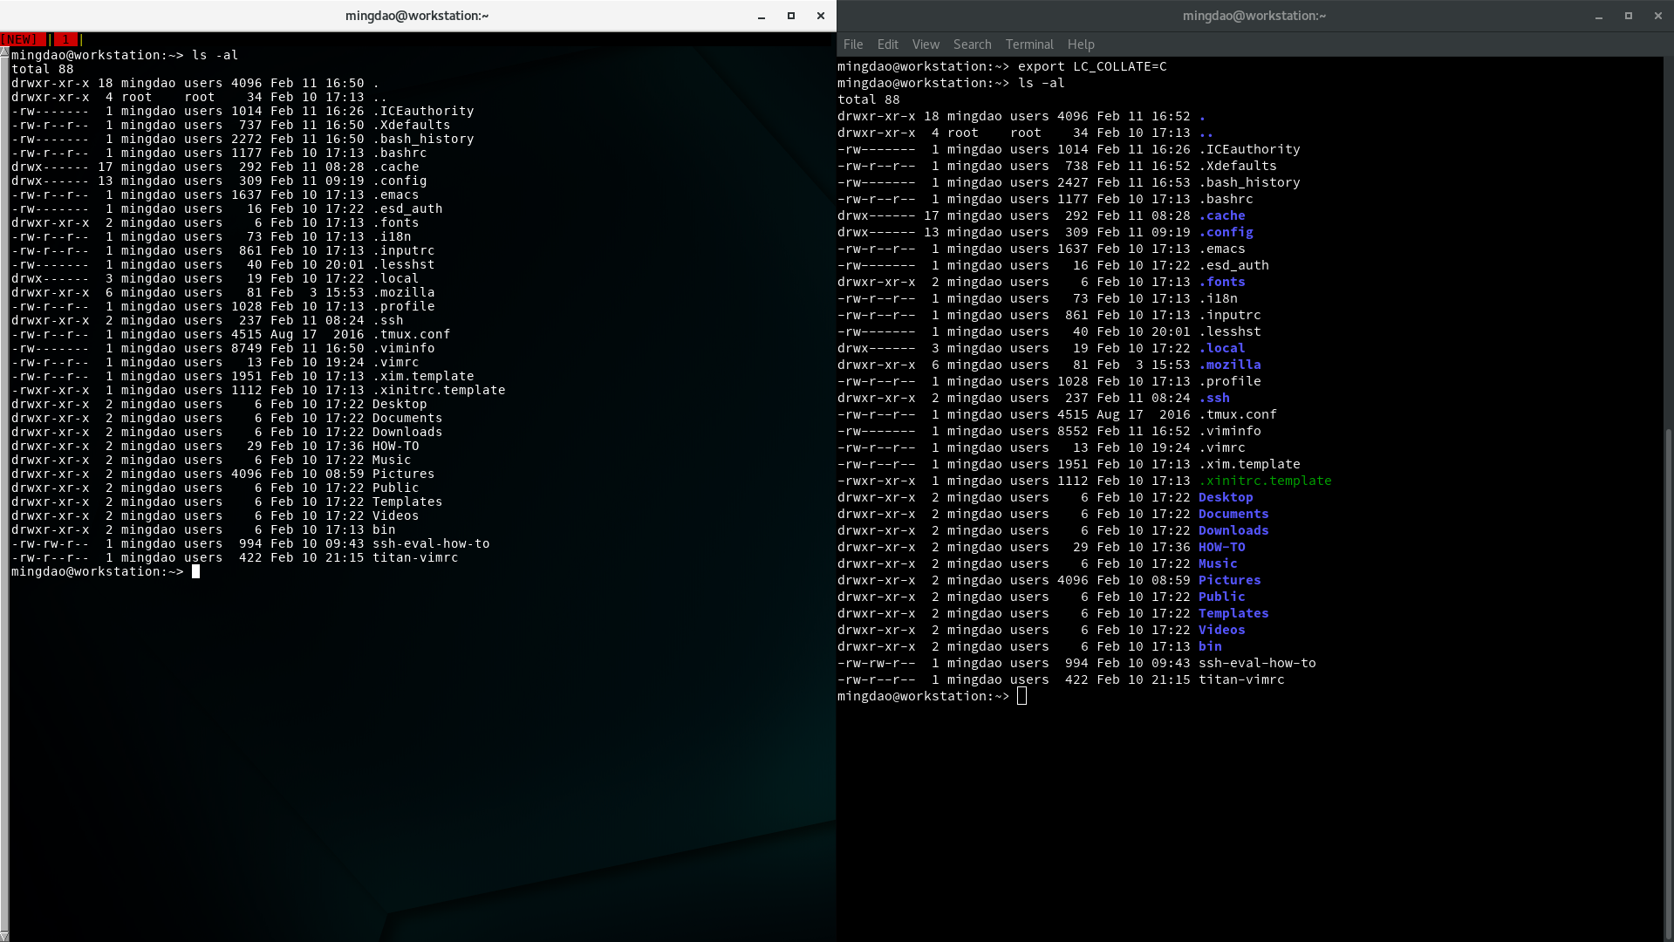Click .i18n in left terminal listing
Image resolution: width=1674 pixels, height=942 pixels.
tap(392, 236)
